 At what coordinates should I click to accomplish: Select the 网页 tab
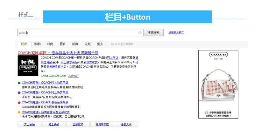point(24,44)
